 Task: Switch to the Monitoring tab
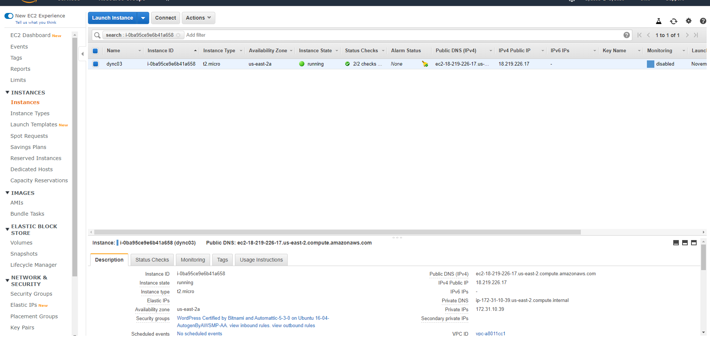click(x=193, y=260)
